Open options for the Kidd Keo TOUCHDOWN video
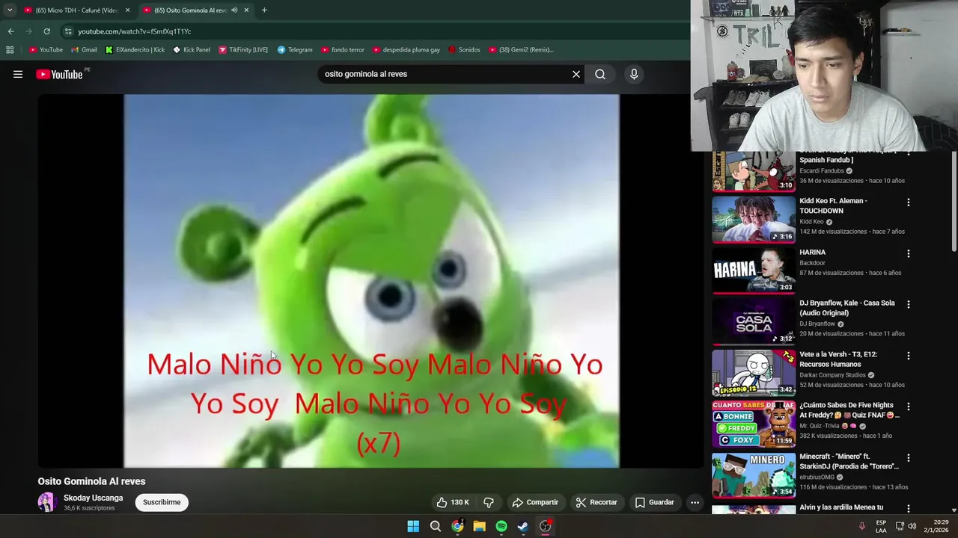The image size is (958, 538). pos(909,202)
